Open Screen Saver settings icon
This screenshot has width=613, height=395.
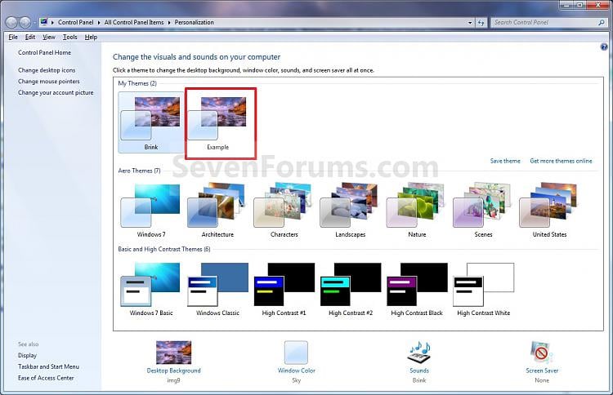click(x=542, y=353)
